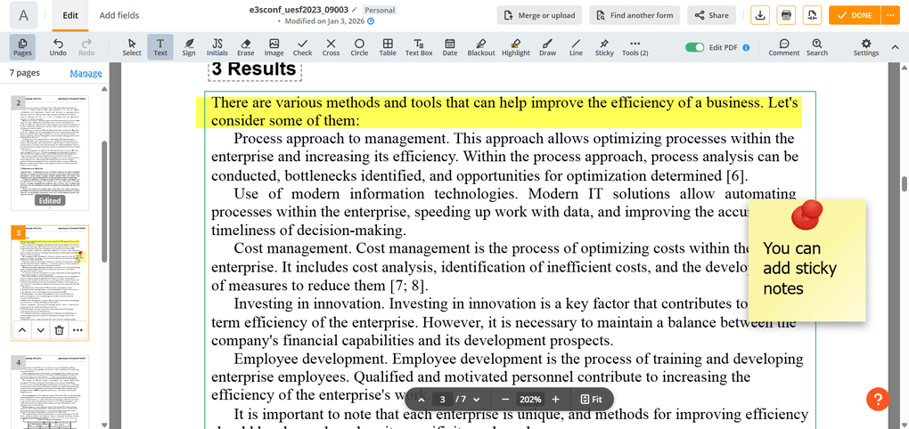Move page 3 up in the thumbnails
Screen dimensions: 909x429
click(21, 330)
